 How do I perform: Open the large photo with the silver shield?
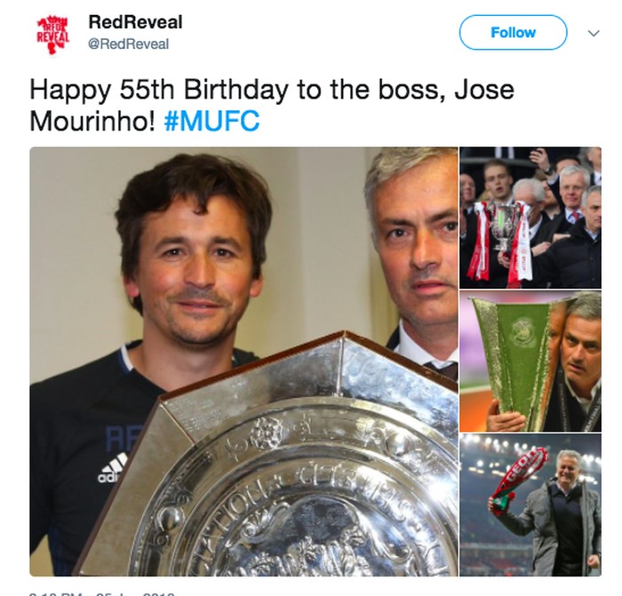244,362
